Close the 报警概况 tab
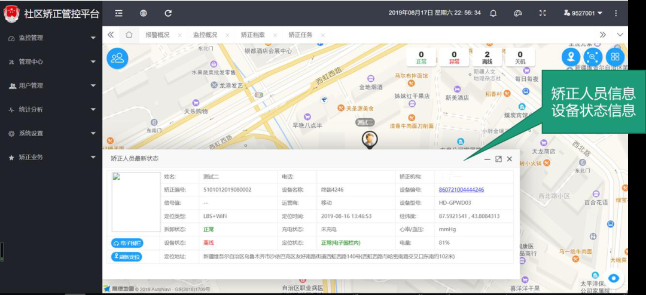This screenshot has height=295, width=646. pyautogui.click(x=179, y=35)
